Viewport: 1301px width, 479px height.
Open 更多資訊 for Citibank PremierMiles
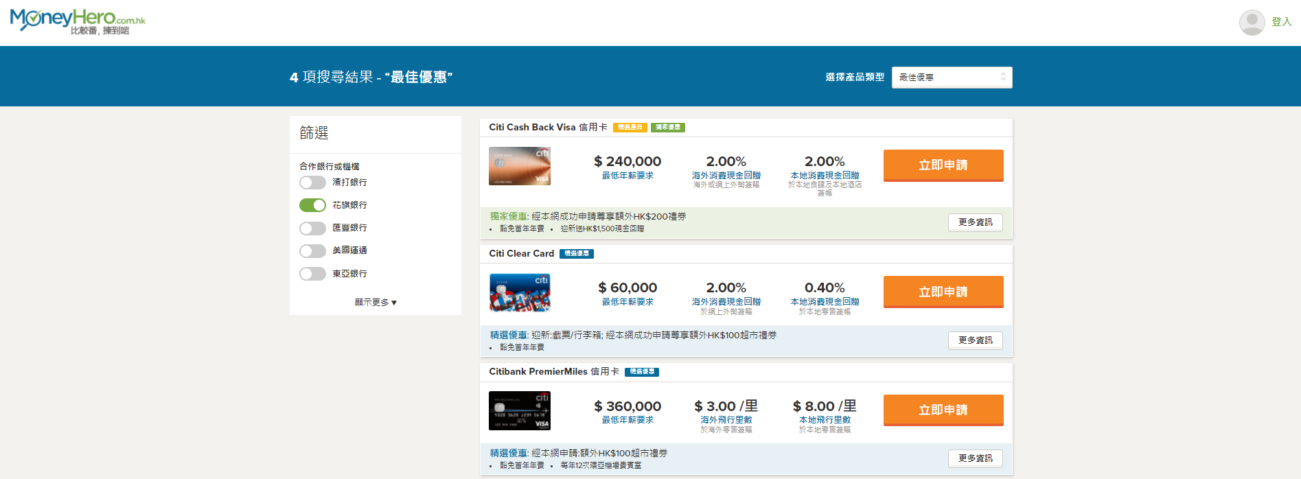tap(975, 458)
